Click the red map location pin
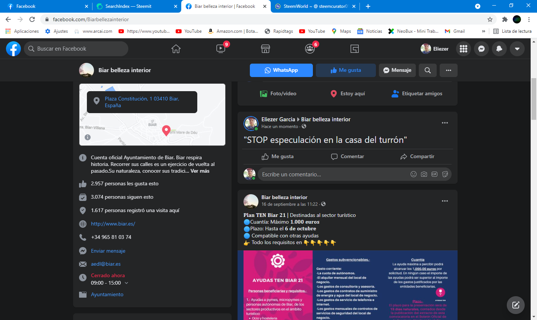This screenshot has height=320, width=537. click(x=166, y=131)
